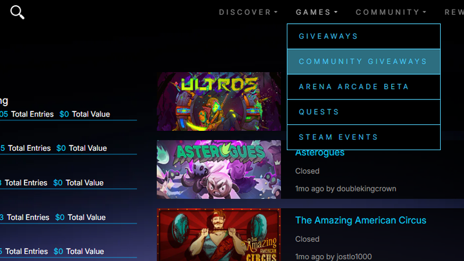This screenshot has width=464, height=261.
Task: Click the Games caret arrow
Action: click(x=336, y=12)
